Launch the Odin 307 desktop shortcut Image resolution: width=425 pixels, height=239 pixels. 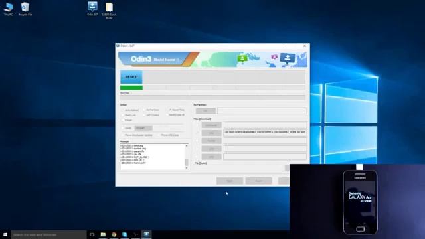click(92, 9)
